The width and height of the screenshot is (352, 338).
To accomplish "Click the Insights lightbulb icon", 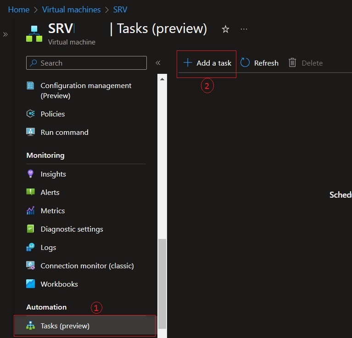I will coord(31,174).
